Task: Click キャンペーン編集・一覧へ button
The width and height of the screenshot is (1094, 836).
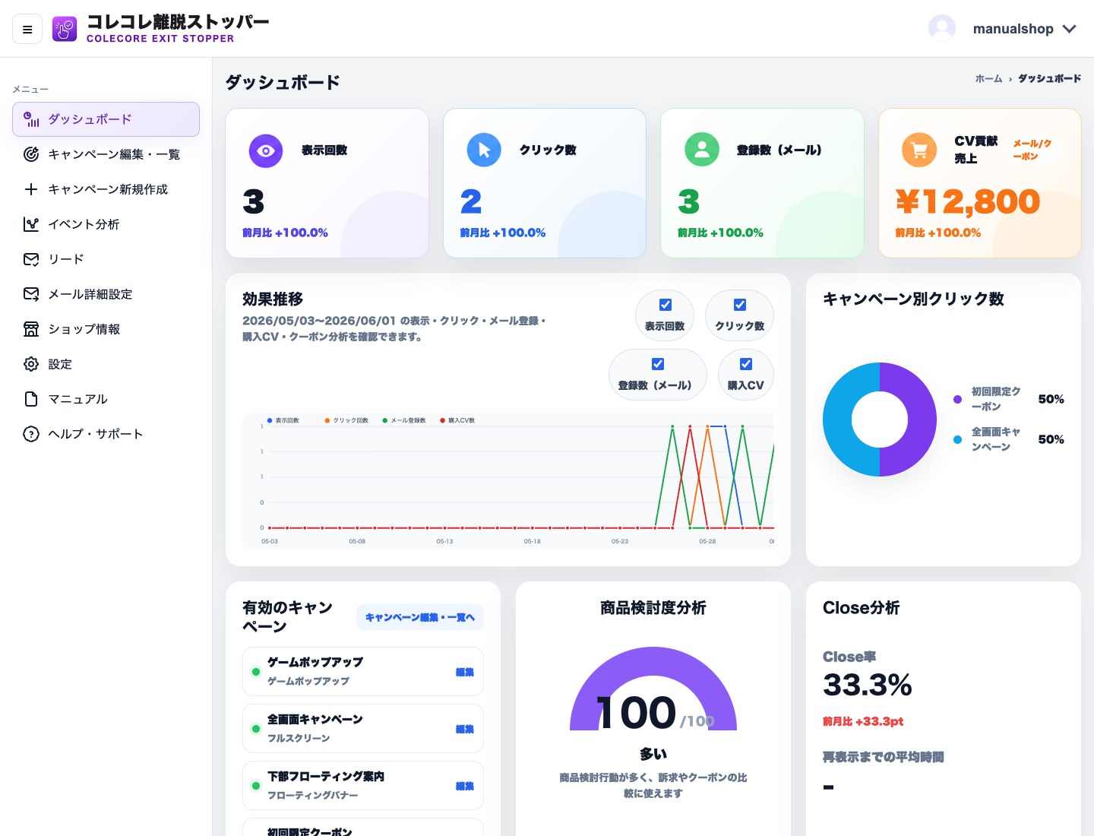Action: point(420,617)
